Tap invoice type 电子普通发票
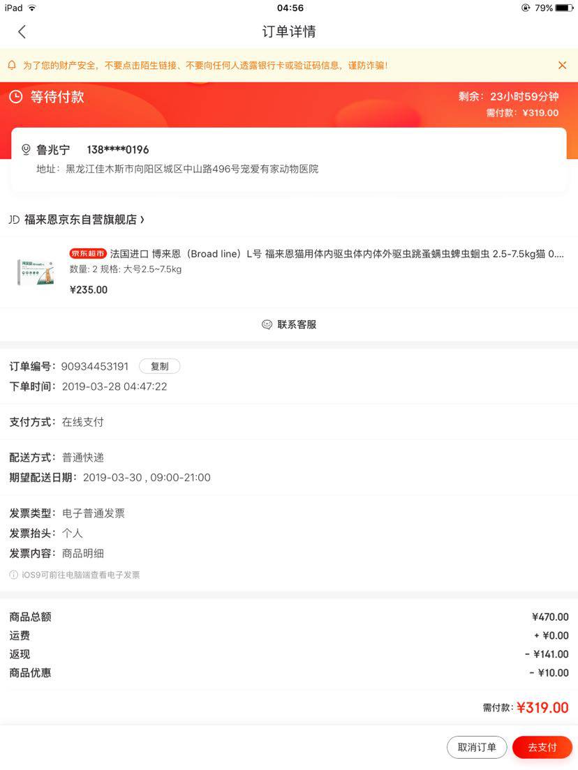 [94, 513]
